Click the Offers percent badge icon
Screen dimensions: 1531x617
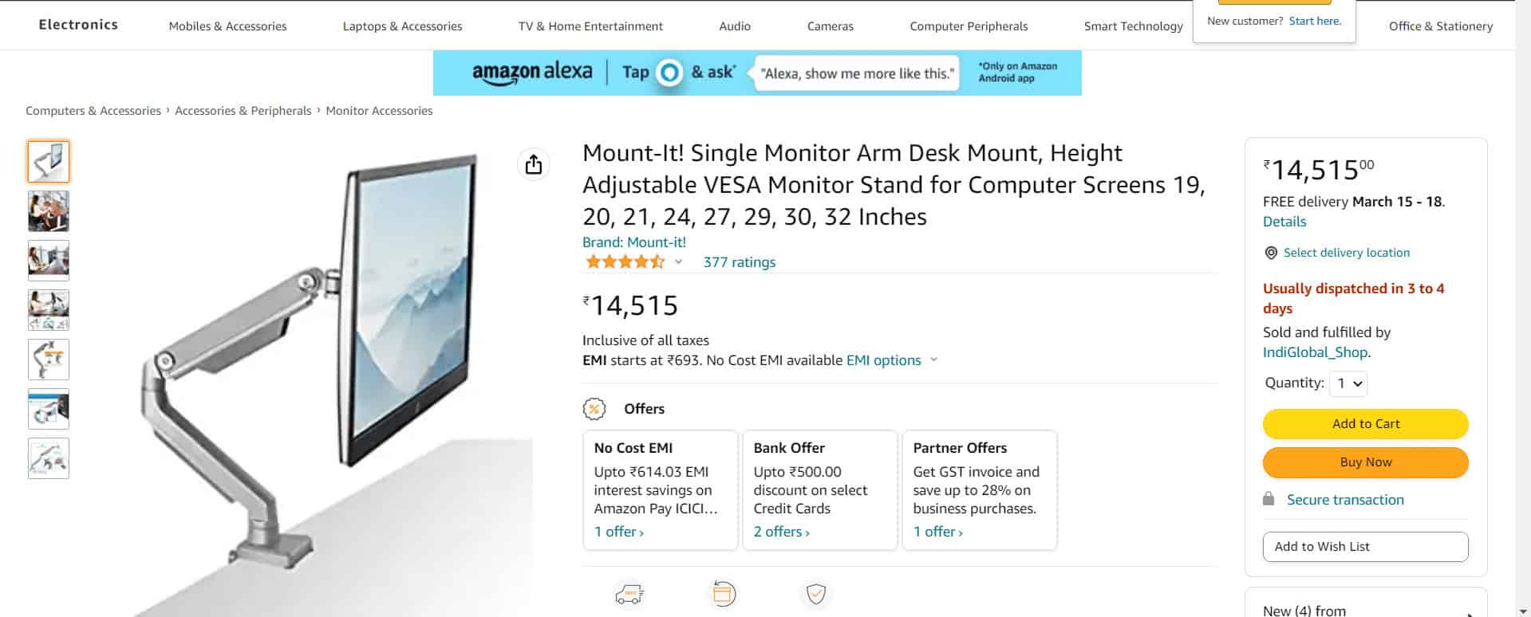tap(594, 408)
